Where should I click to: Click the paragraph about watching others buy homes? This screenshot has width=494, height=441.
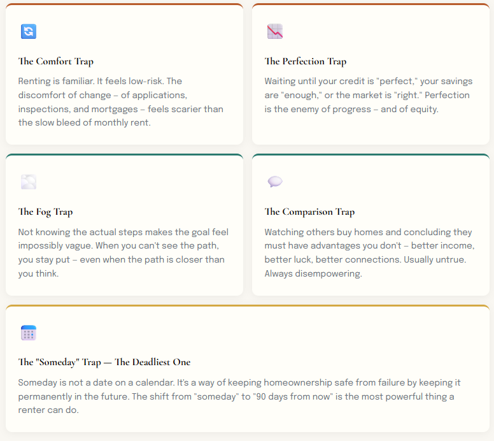click(370, 252)
